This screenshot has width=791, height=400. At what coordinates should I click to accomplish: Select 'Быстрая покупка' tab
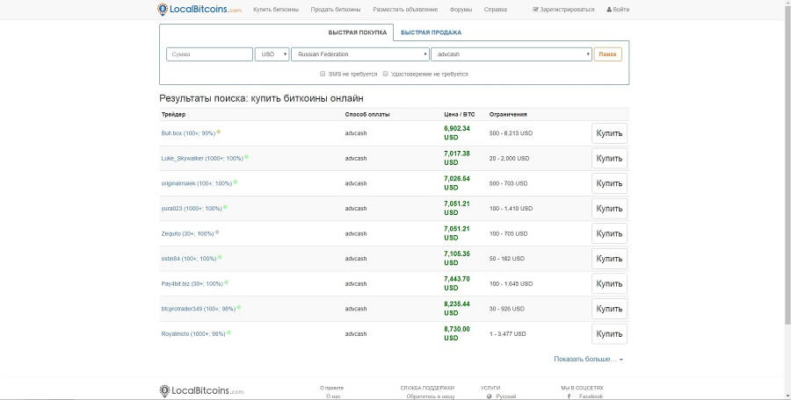coord(357,32)
